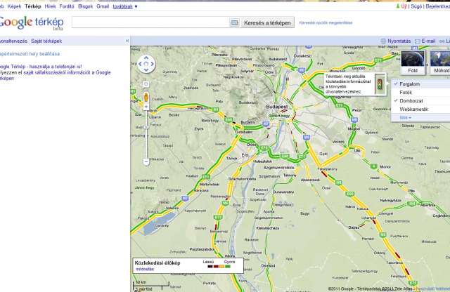The height and width of the screenshot is (292, 450).
Task: Click the link chain icon
Action: [x=442, y=41]
